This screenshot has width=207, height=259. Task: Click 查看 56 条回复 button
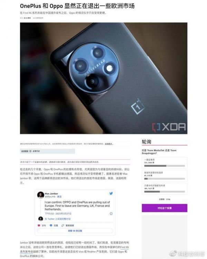(x=75, y=231)
